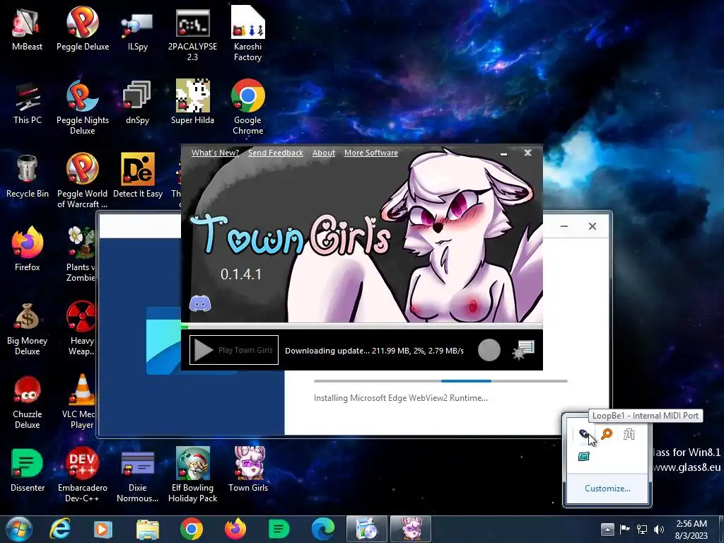Image resolution: width=724 pixels, height=543 pixels.
Task: Launch ILSpy from the desktop
Action: (x=138, y=29)
